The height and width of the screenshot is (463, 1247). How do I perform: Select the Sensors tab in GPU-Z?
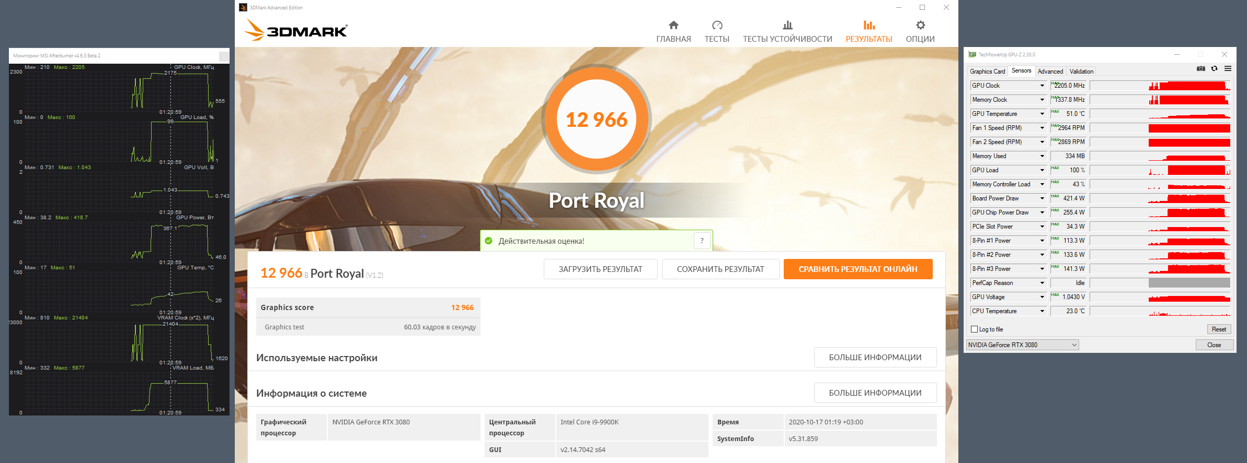[x=1021, y=71]
